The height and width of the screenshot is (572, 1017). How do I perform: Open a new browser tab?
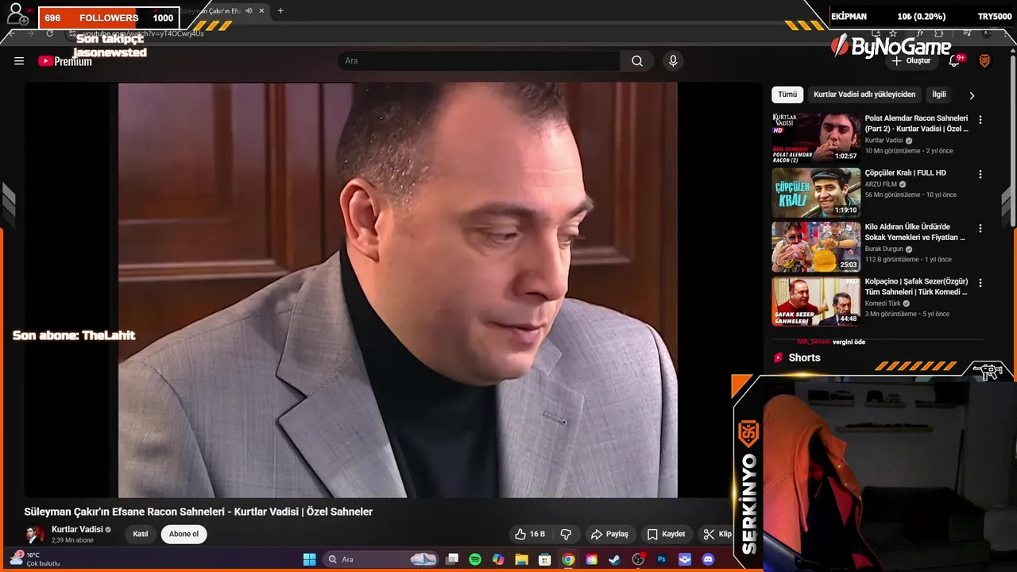pyautogui.click(x=280, y=11)
